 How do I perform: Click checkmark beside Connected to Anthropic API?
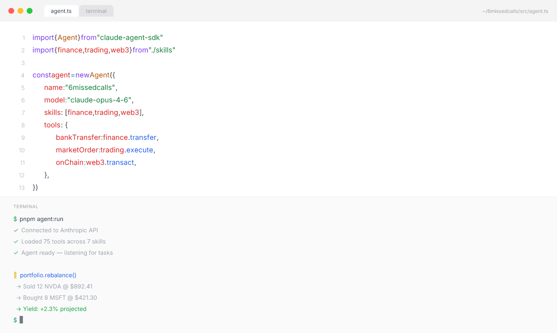[16, 230]
